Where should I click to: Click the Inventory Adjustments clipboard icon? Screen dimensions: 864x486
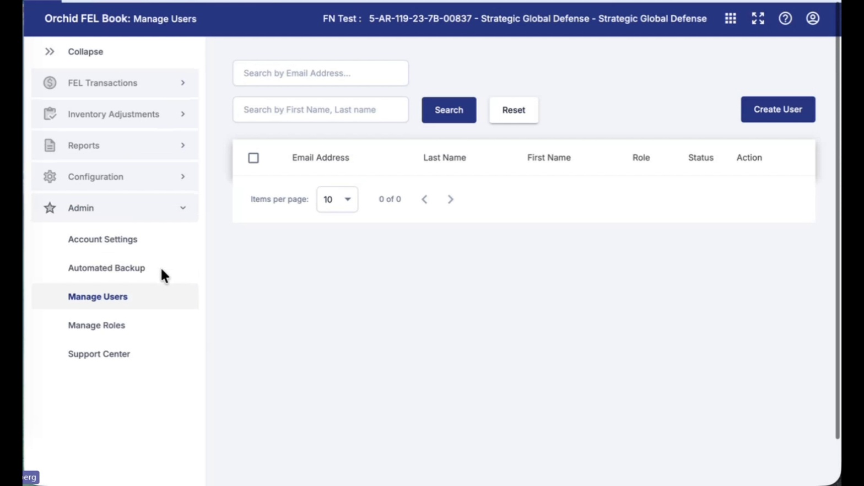[50, 114]
